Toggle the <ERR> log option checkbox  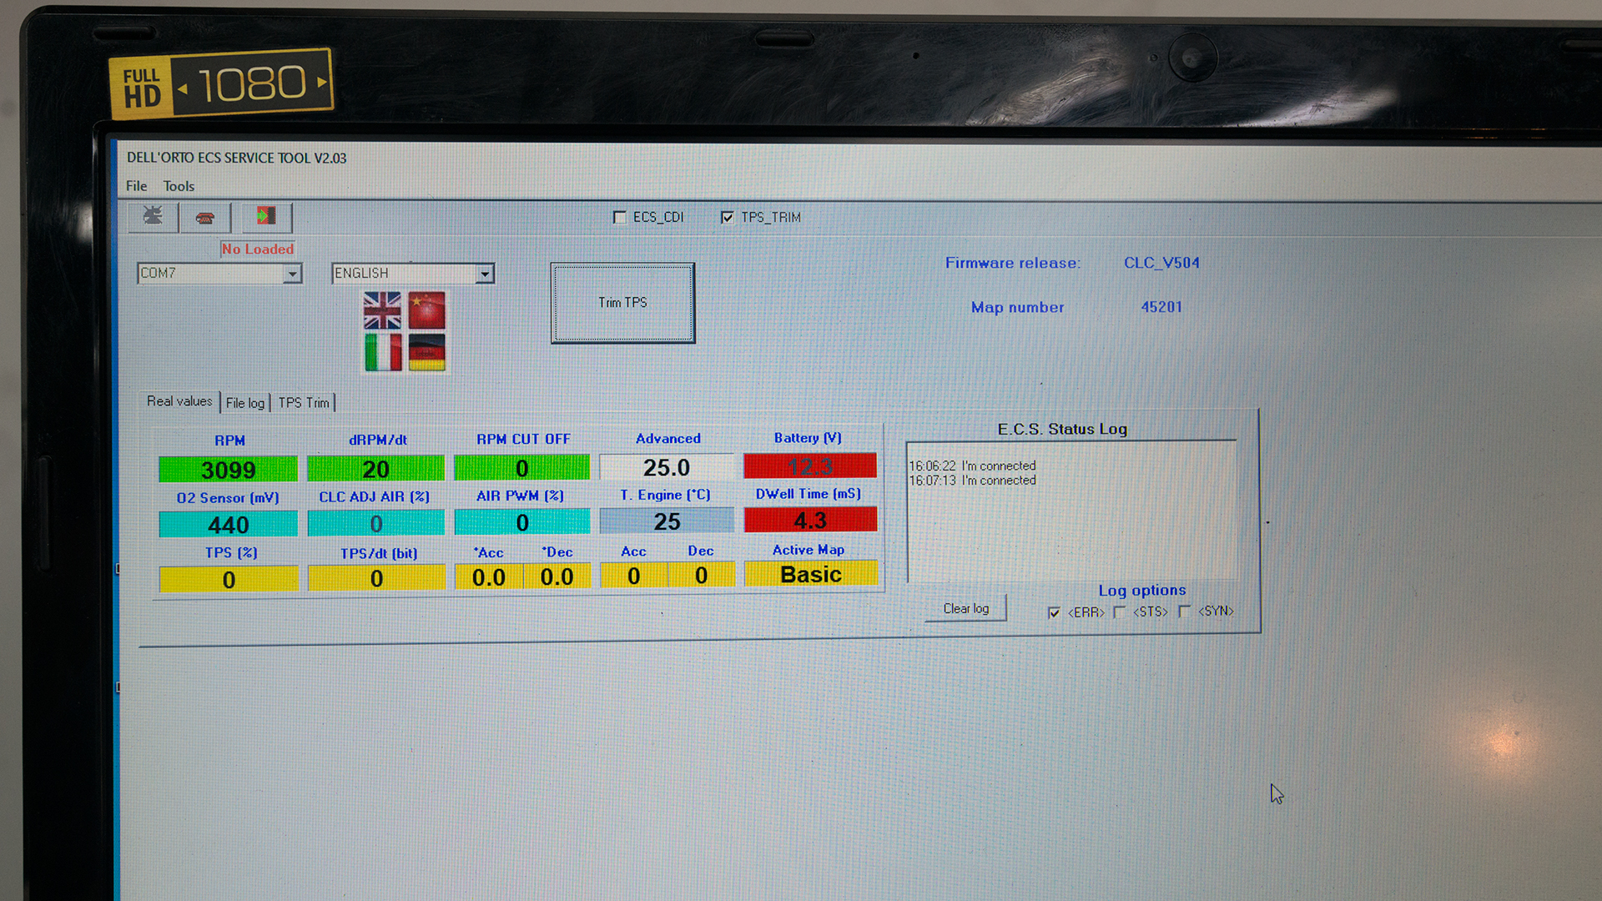pyautogui.click(x=1054, y=613)
